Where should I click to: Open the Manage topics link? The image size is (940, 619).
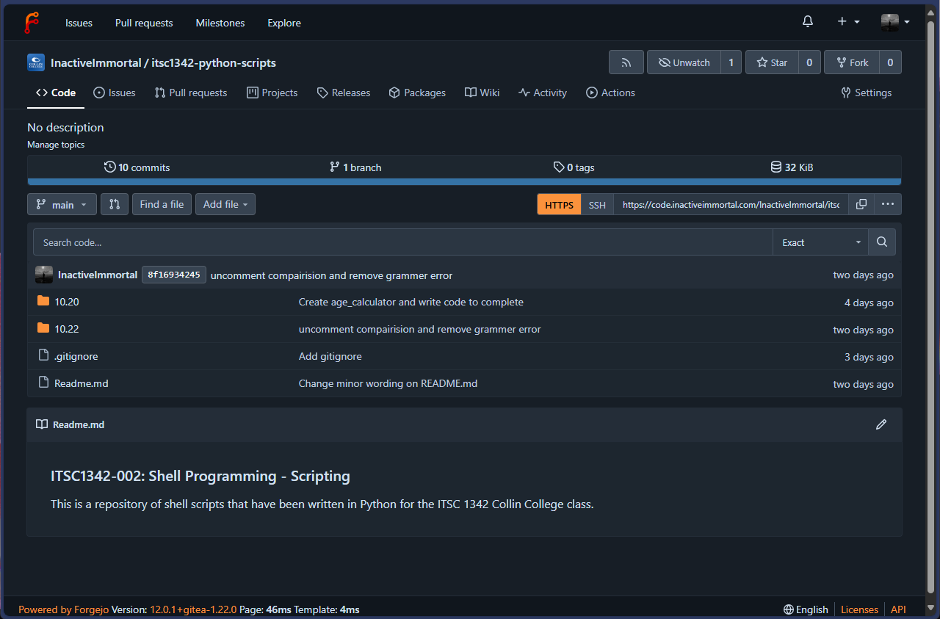pyautogui.click(x=56, y=144)
